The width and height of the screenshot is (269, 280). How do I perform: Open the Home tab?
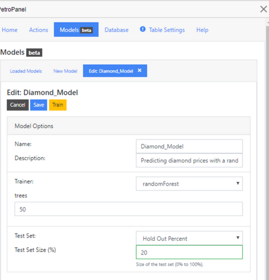10,30
